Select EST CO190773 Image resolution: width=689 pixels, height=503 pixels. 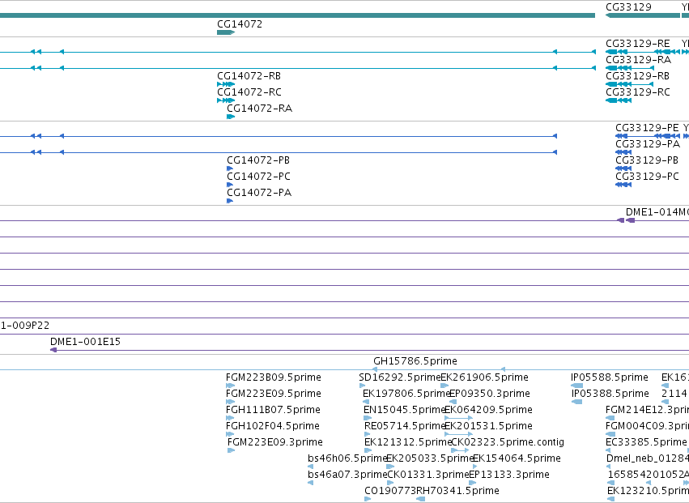[x=390, y=491]
